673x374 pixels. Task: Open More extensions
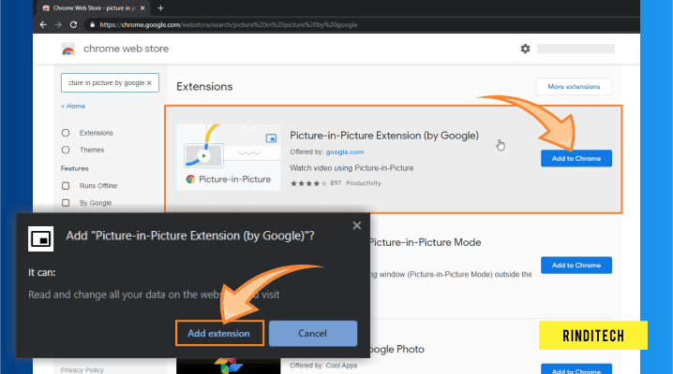574,86
